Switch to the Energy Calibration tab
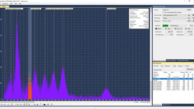This screenshot has width=194, height=109. pos(171,61)
